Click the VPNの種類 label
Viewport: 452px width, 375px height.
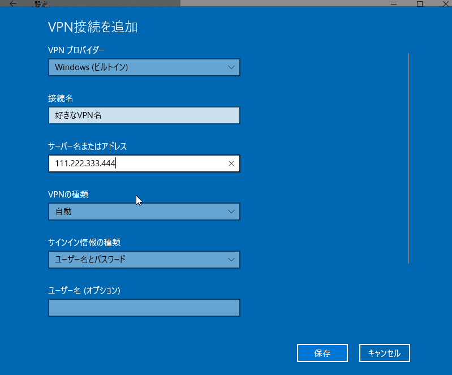click(68, 195)
